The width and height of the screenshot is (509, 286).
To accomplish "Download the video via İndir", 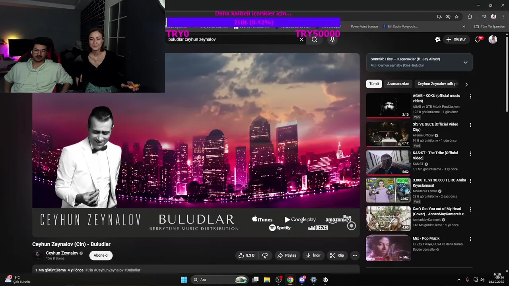I will point(313,255).
